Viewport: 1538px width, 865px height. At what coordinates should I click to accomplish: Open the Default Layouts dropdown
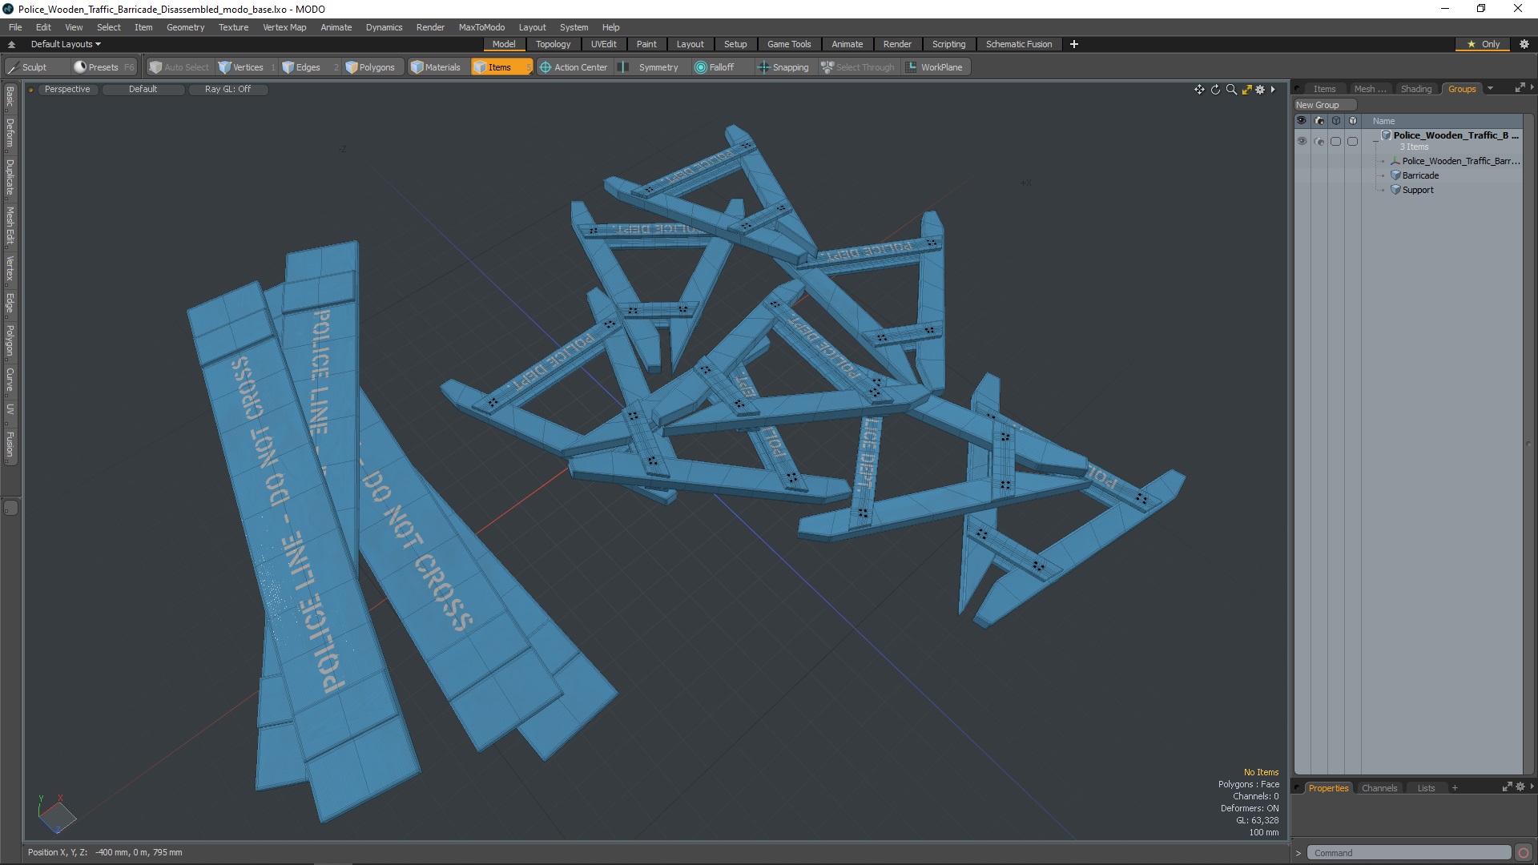coord(66,44)
